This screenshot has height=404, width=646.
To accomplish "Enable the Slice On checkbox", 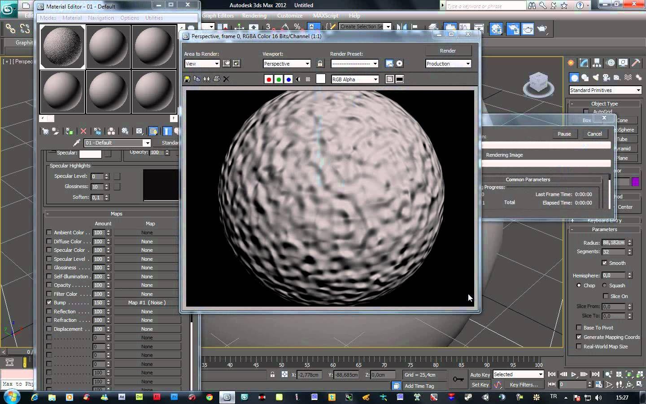I will [x=606, y=296].
